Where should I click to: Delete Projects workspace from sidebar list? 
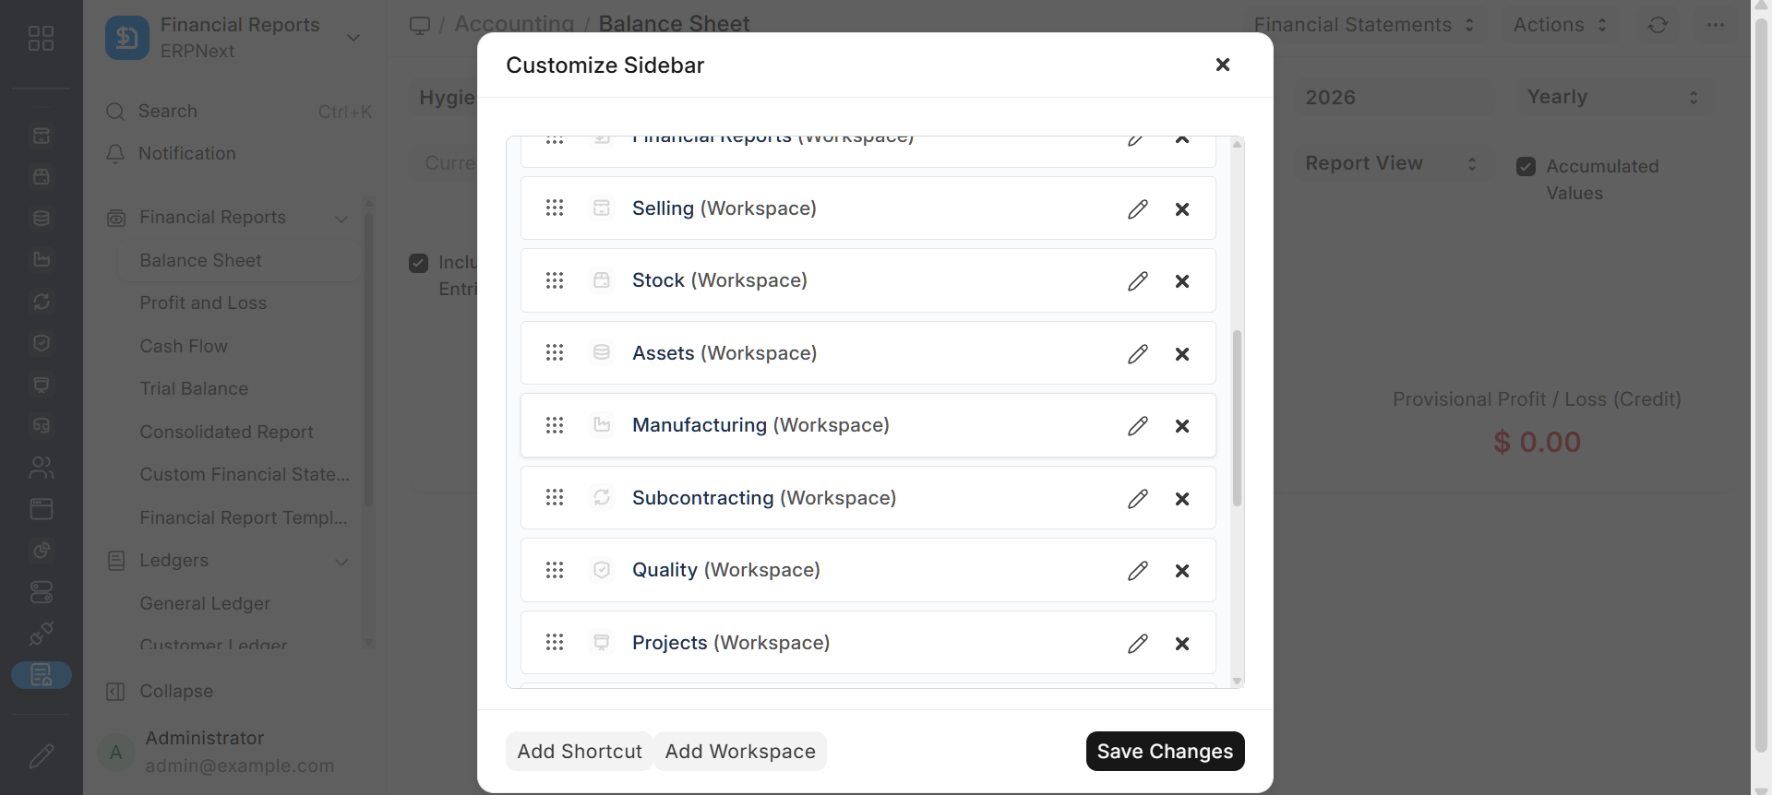(1182, 644)
